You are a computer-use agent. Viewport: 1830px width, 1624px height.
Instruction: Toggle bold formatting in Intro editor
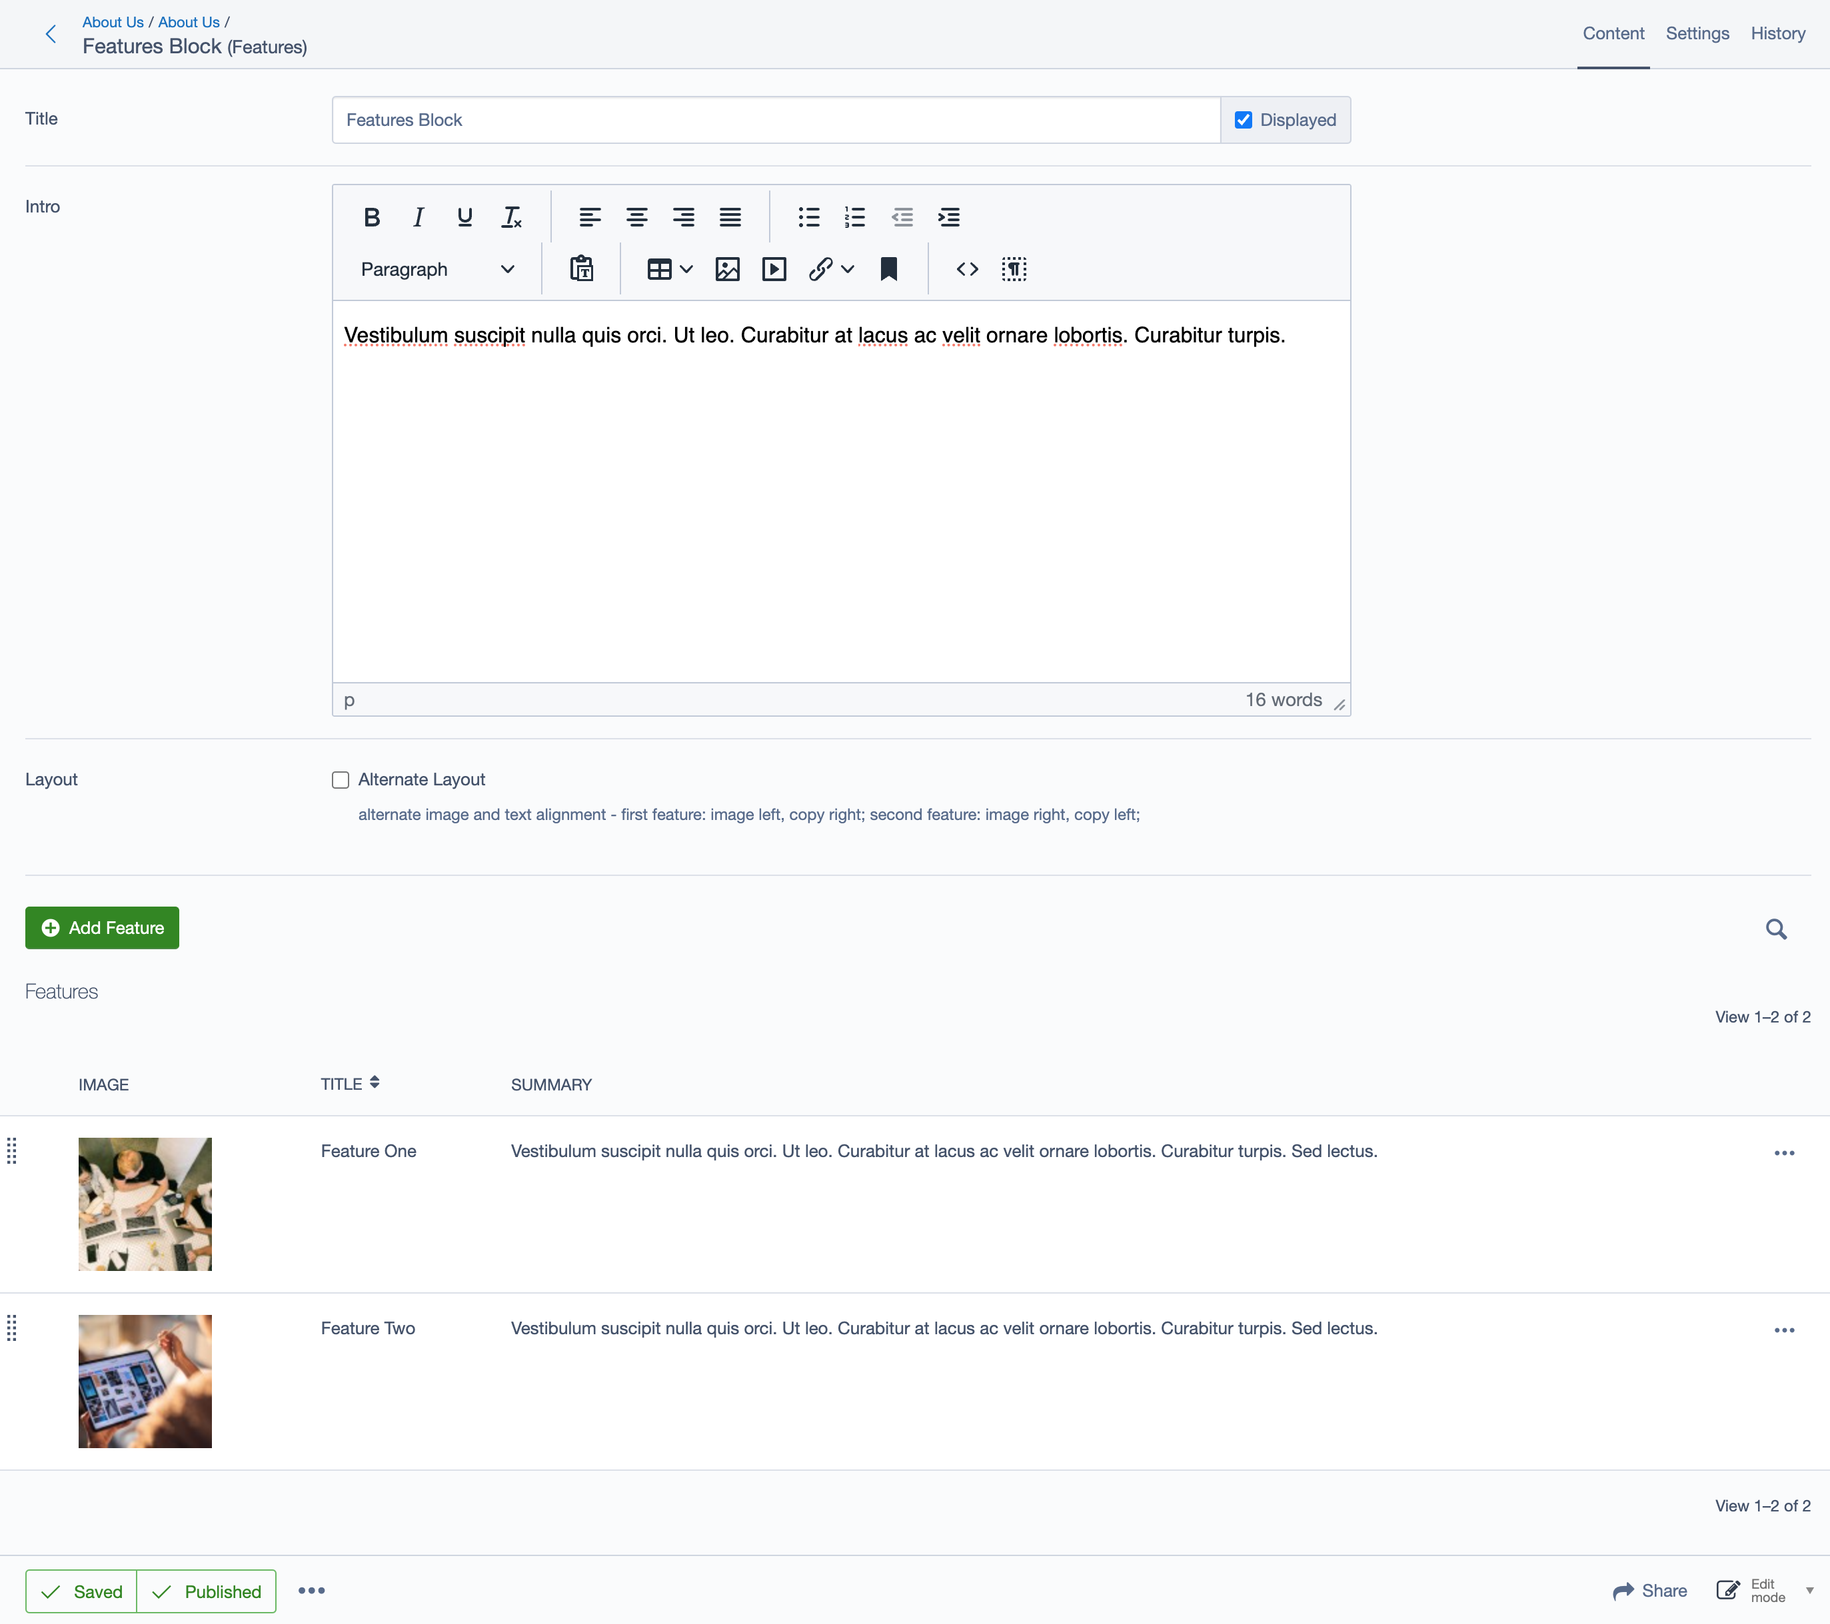tap(372, 217)
